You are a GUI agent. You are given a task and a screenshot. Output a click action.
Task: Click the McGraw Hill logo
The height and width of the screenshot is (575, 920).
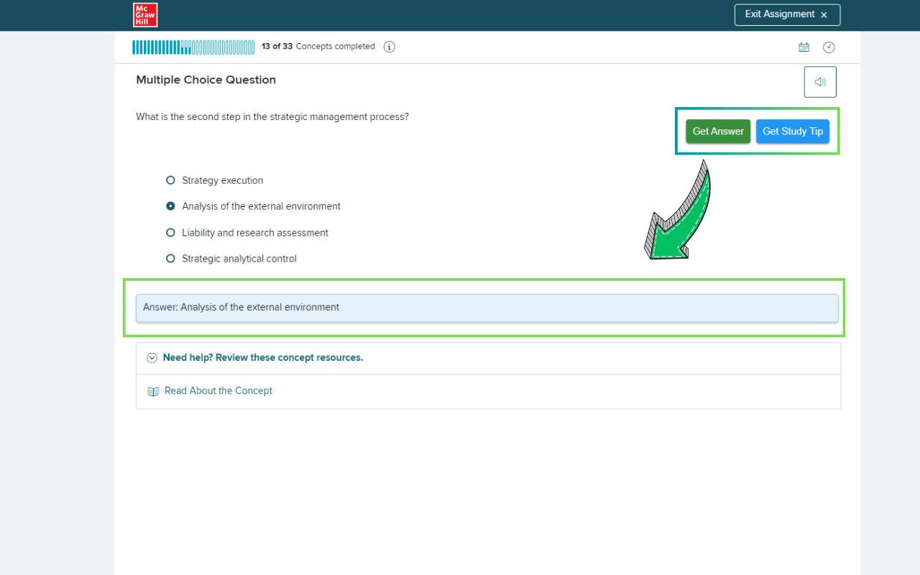pos(145,15)
